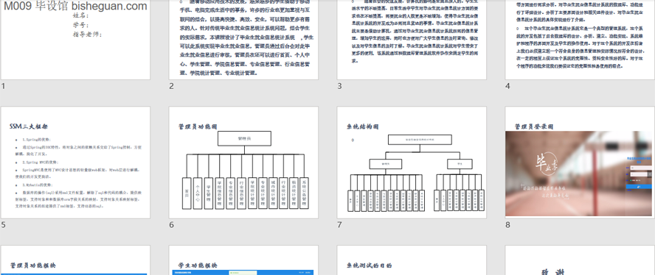
Task: Click slide number label 8
Action: tap(507, 225)
